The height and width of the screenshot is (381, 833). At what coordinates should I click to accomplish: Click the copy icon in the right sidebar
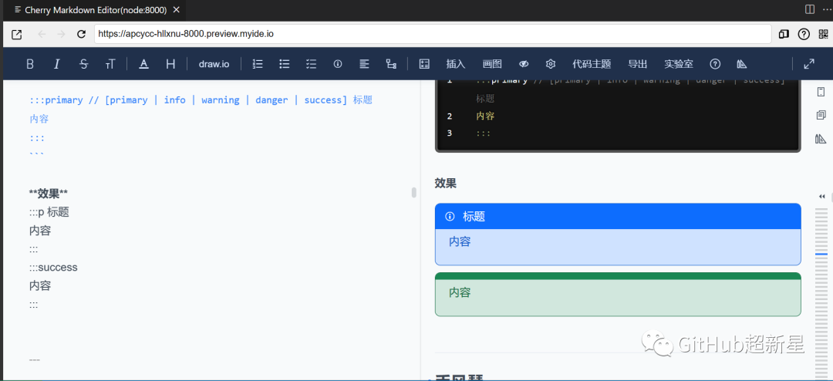click(821, 116)
